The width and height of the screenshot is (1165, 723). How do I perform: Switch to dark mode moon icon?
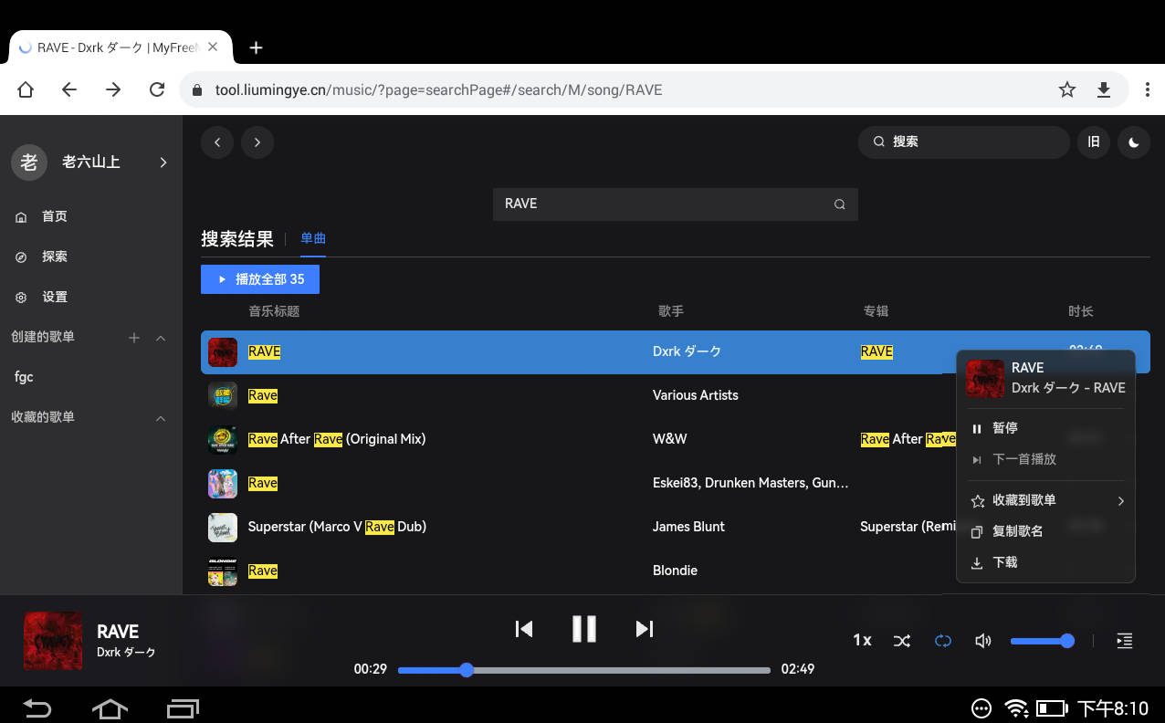coord(1134,142)
